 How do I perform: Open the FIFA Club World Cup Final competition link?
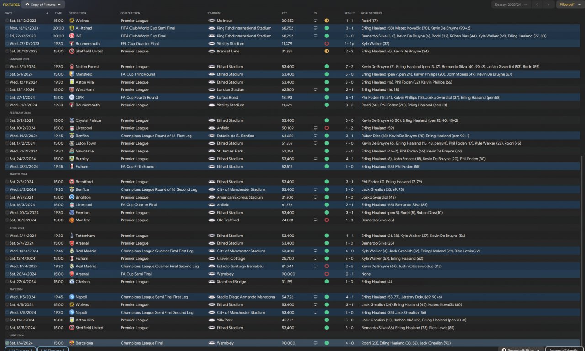144,36
